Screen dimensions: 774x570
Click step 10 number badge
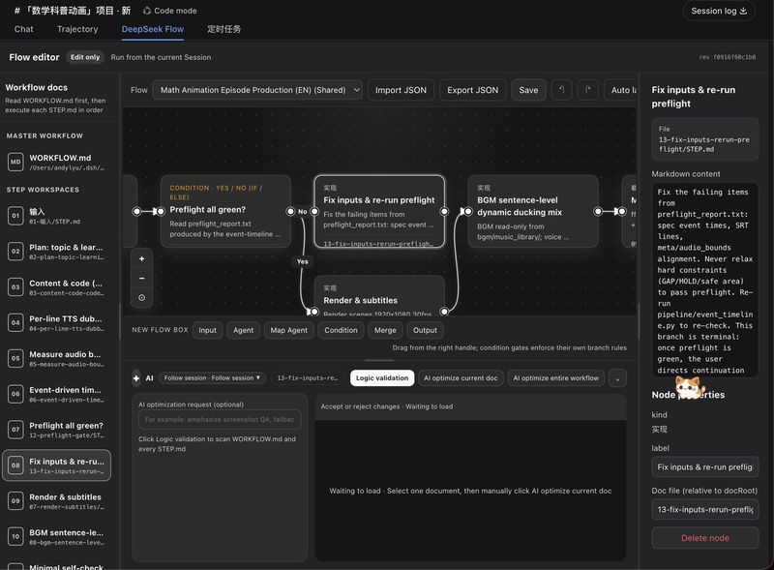click(x=15, y=536)
